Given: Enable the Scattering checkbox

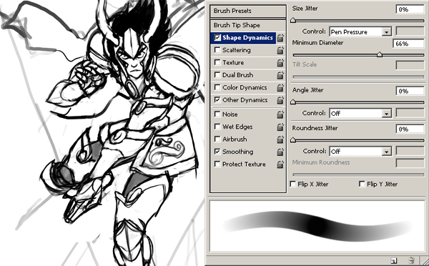Looking at the screenshot, I should (217, 50).
